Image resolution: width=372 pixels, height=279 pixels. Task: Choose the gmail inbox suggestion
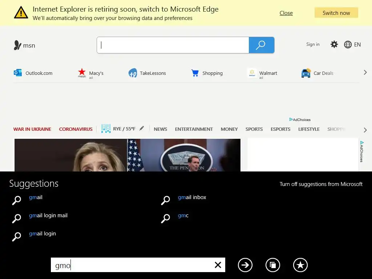(192, 197)
